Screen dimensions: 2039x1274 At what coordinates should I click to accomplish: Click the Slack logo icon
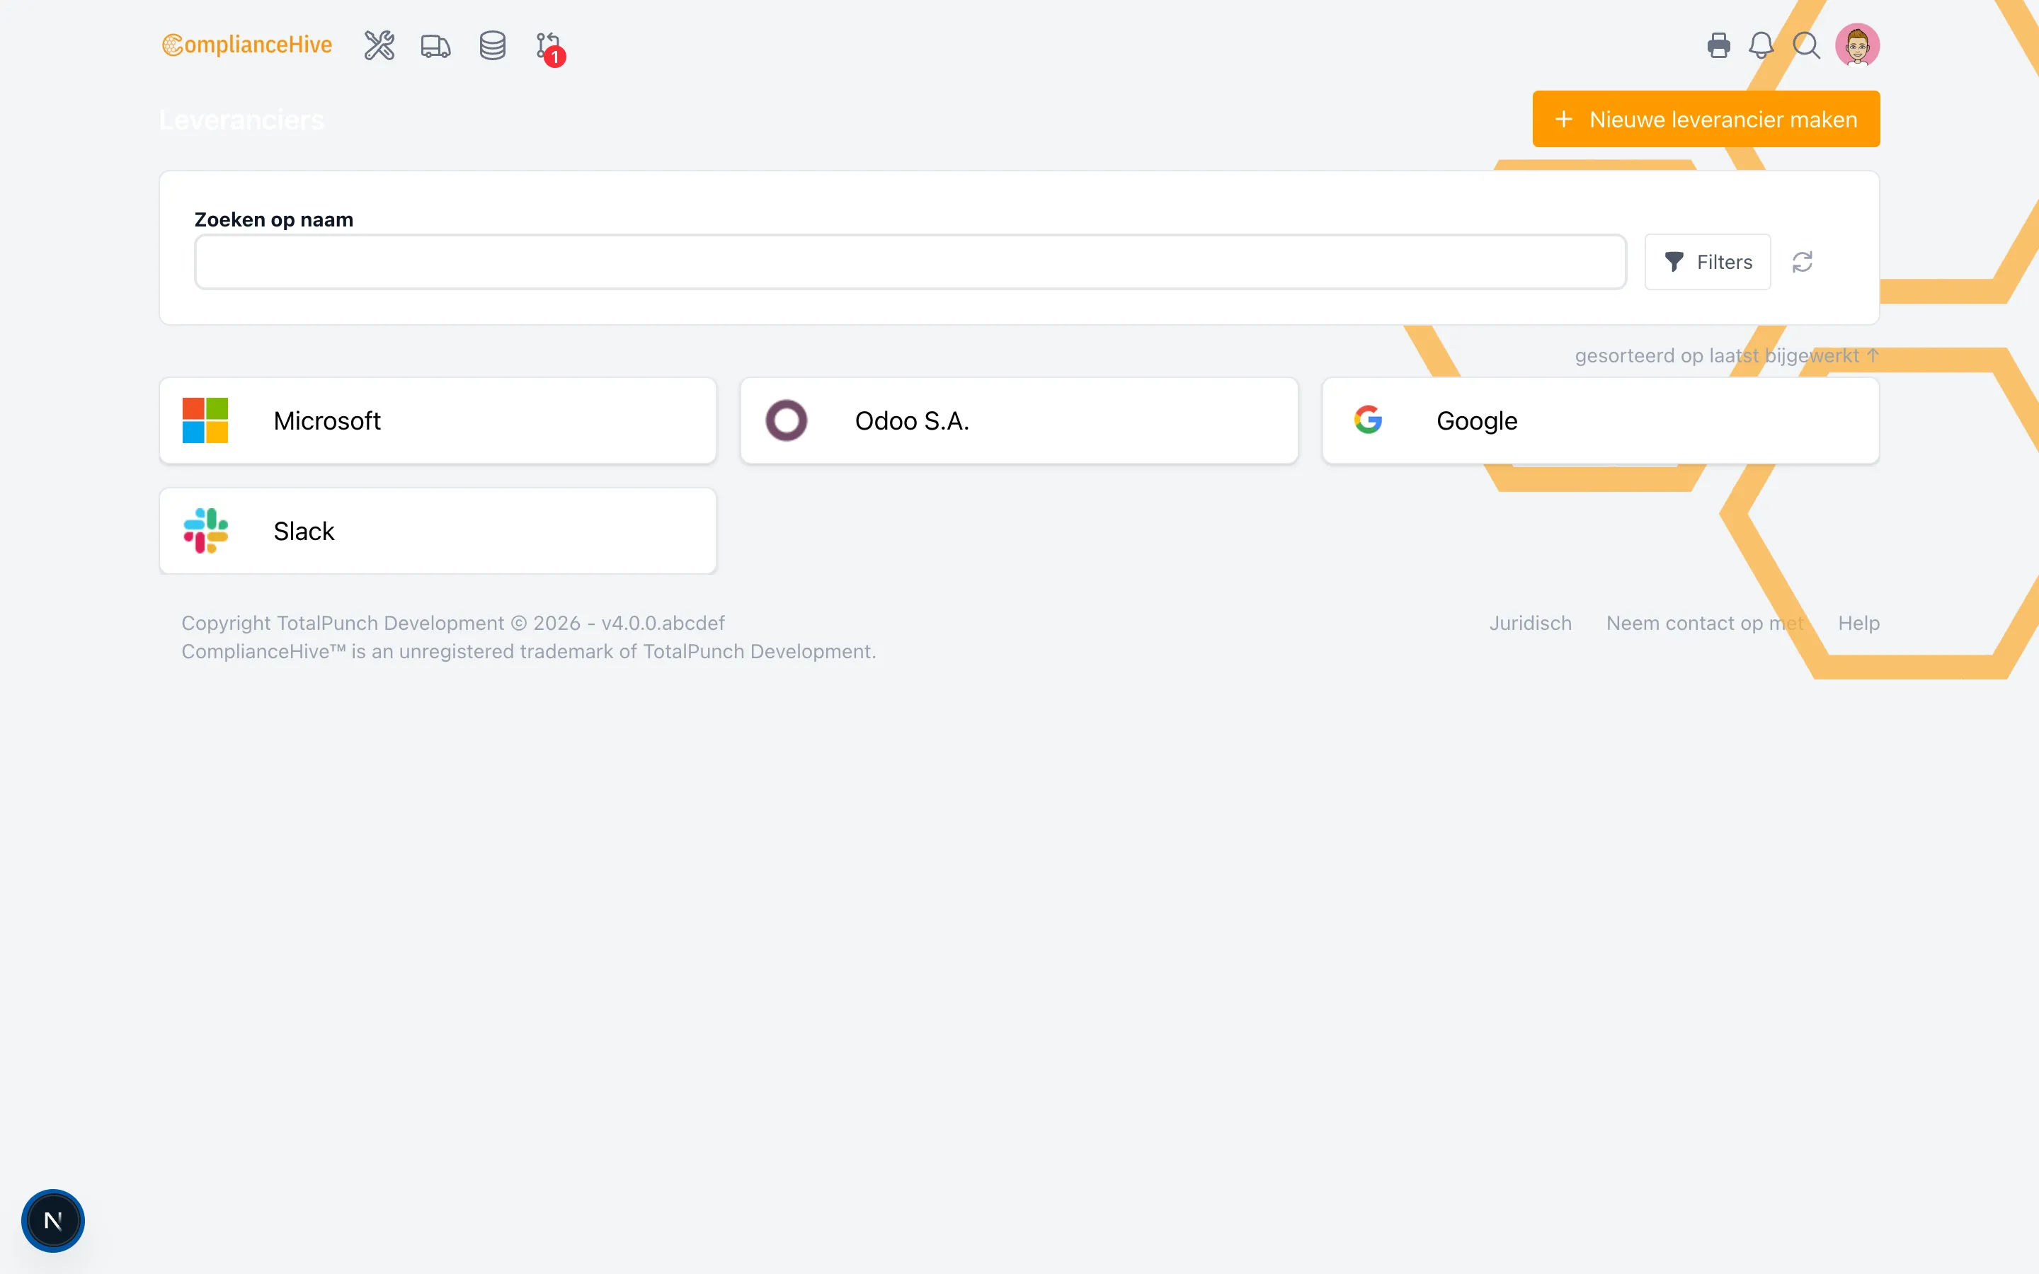(x=205, y=530)
